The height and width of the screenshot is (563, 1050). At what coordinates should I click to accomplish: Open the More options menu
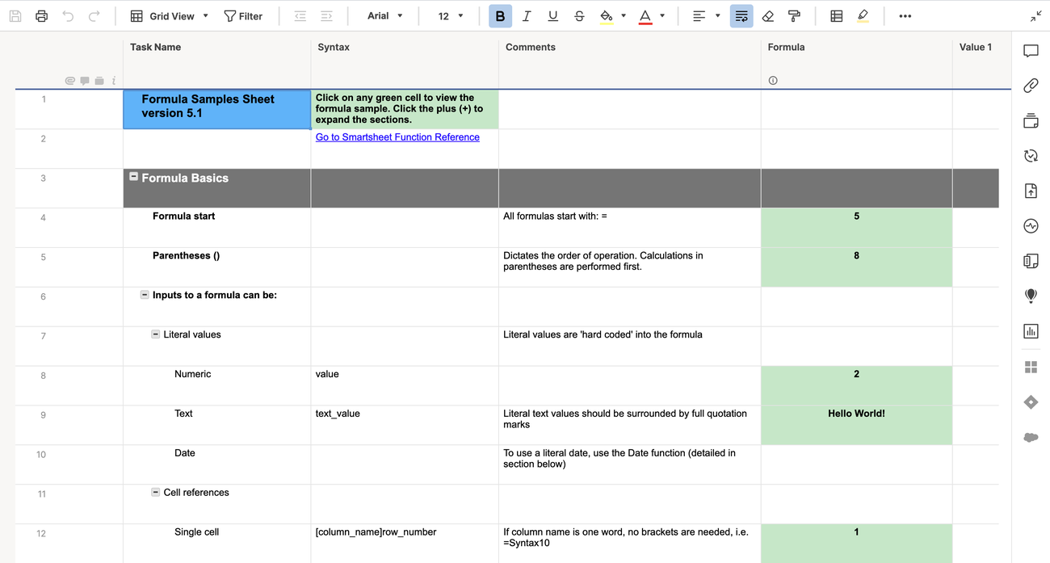[x=905, y=15]
